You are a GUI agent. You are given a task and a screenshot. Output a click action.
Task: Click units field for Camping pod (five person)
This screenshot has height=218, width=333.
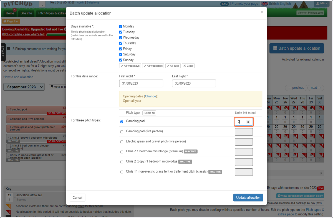[244, 132]
